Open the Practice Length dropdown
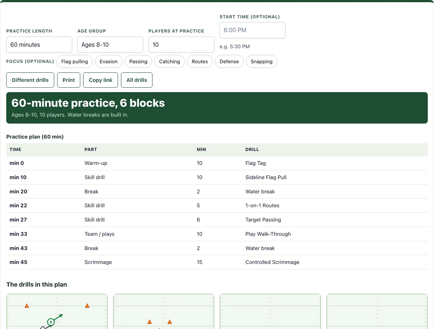Screen dimensions: 434x329 coord(39,45)
